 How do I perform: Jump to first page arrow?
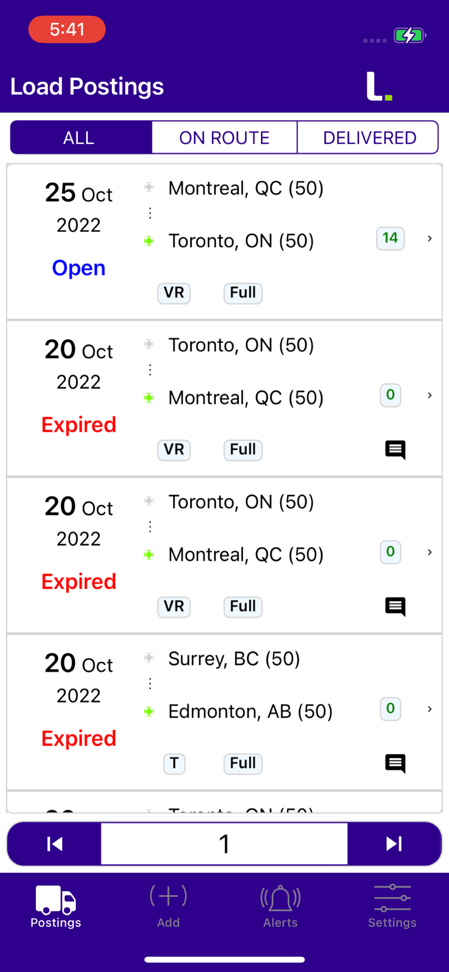tap(54, 844)
